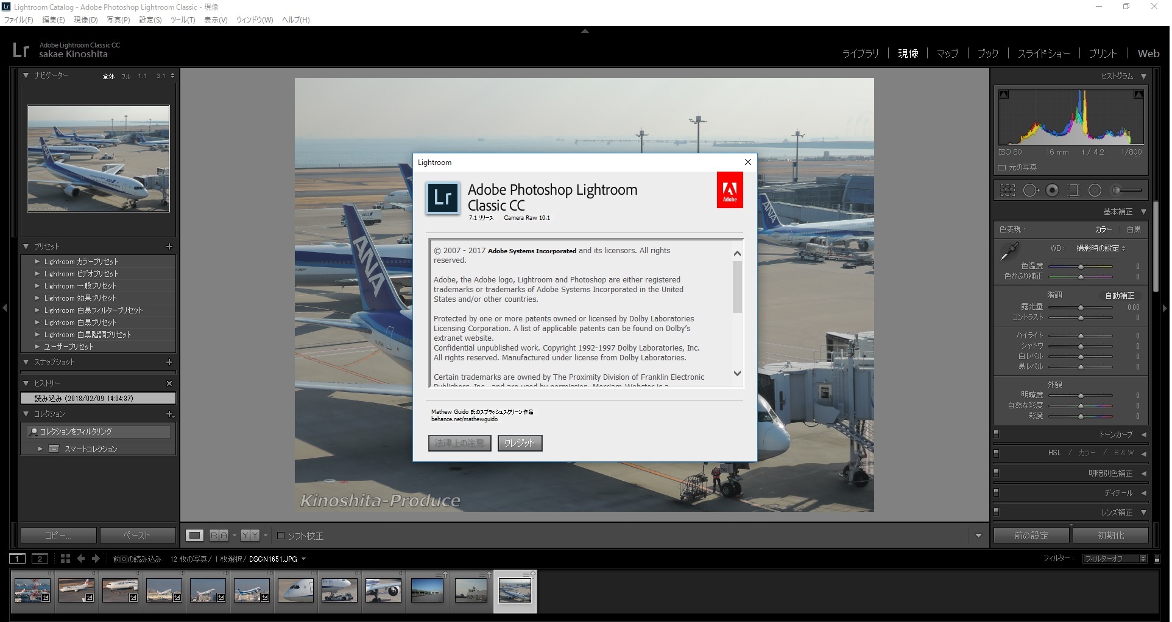Toggle the ディテール panel switch

coord(997,493)
